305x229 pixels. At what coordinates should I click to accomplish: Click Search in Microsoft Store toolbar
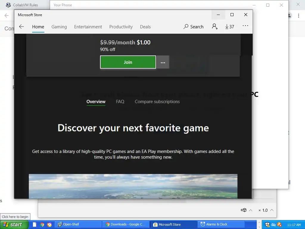[193, 27]
